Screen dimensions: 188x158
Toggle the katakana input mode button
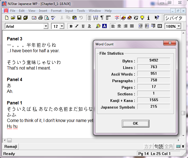click(x=149, y=146)
